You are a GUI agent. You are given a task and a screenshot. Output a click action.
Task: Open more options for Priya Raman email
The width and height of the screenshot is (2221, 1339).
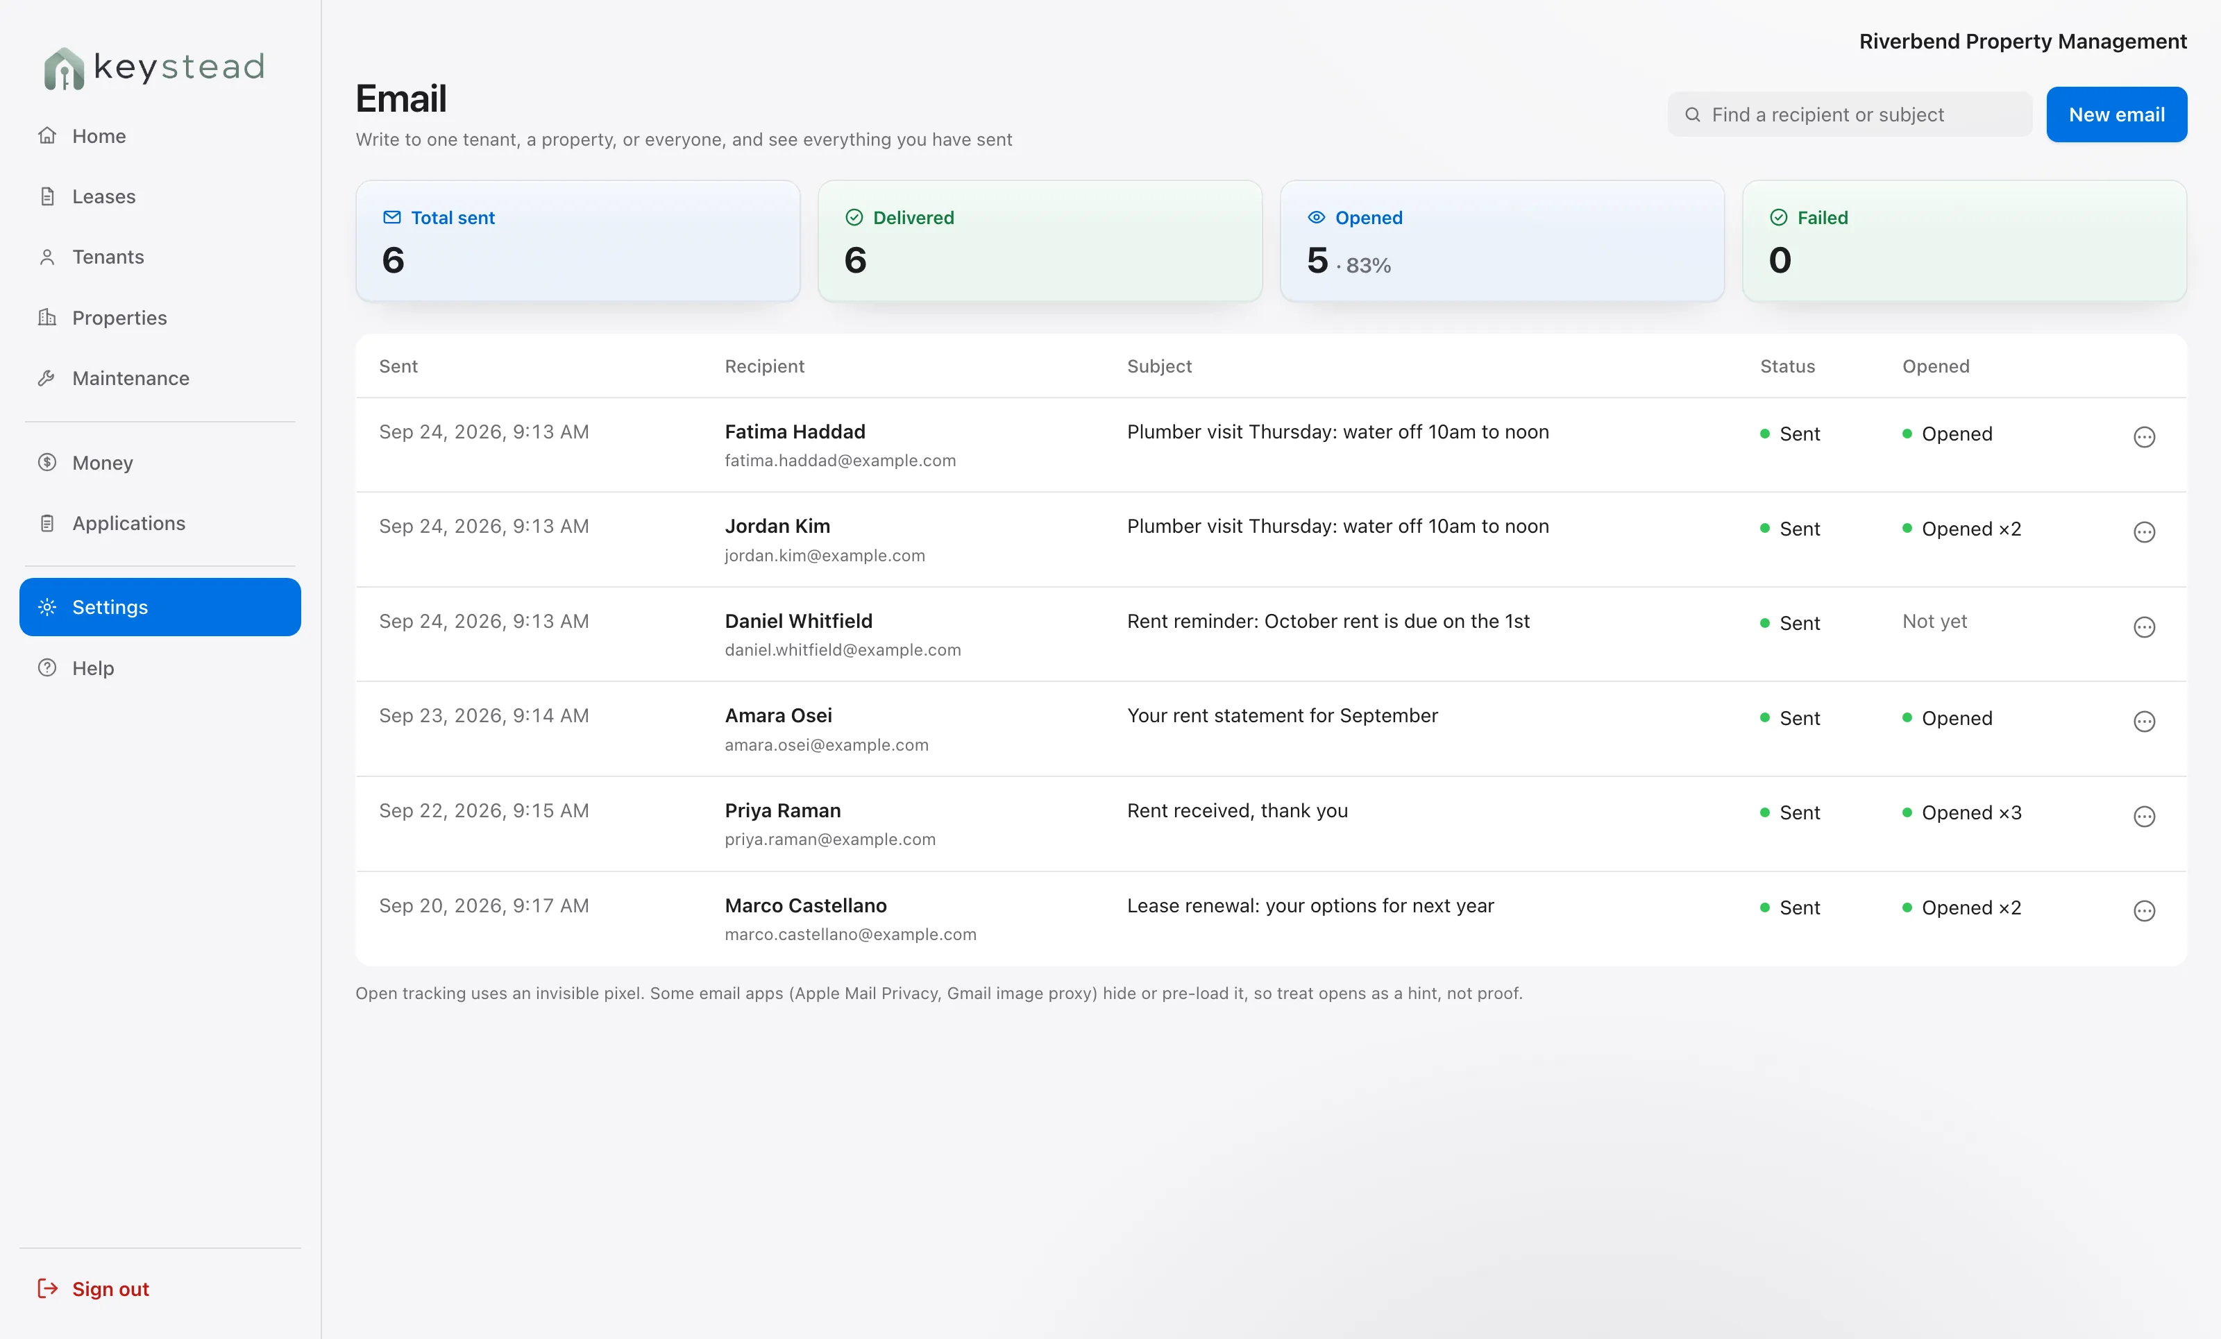pyautogui.click(x=2145, y=817)
